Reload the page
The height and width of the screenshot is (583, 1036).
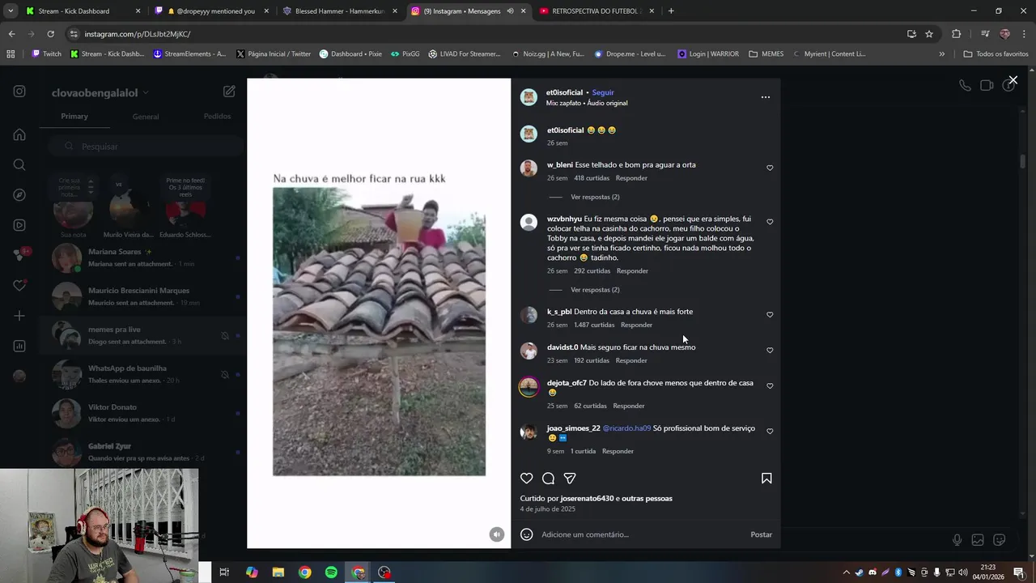(x=50, y=34)
